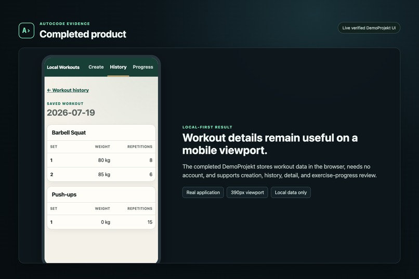Click the 2026-07-19 workout date heading
The height and width of the screenshot is (279, 419).
(x=71, y=113)
